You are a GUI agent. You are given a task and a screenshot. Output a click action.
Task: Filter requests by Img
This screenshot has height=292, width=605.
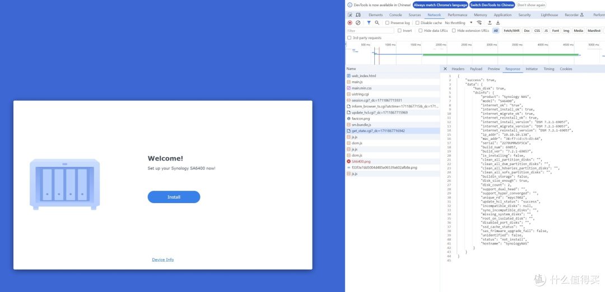[566, 30]
